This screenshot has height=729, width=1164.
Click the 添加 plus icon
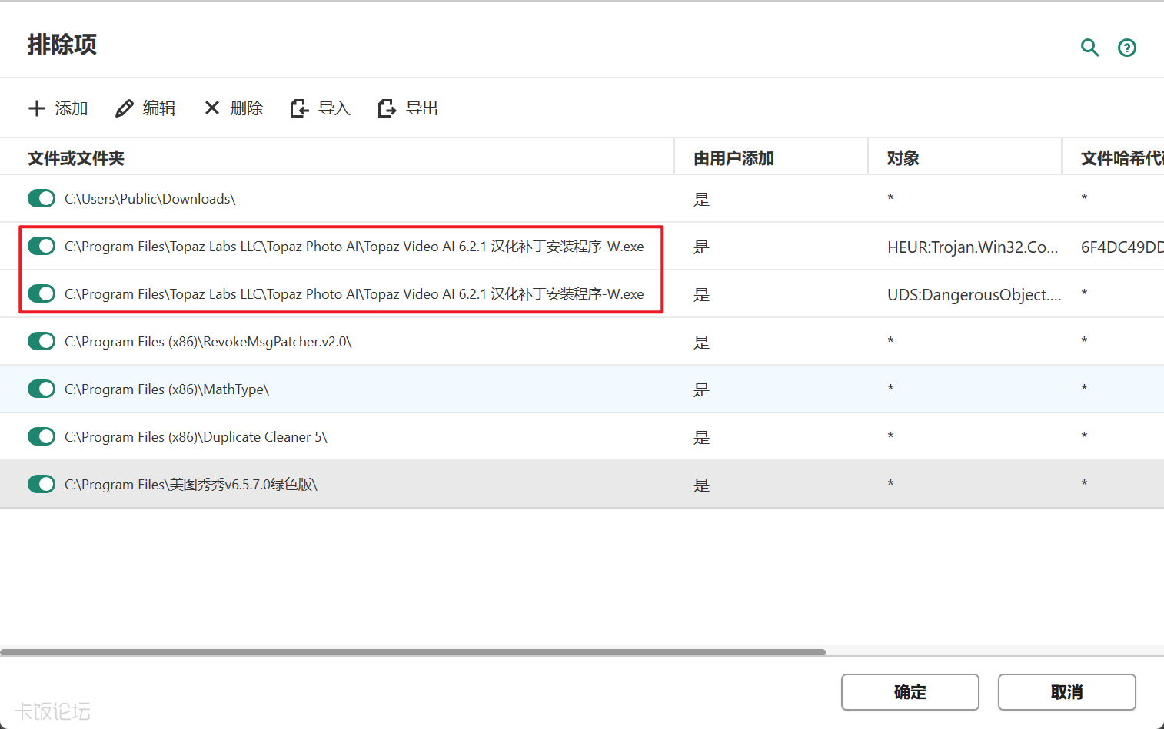coord(37,108)
